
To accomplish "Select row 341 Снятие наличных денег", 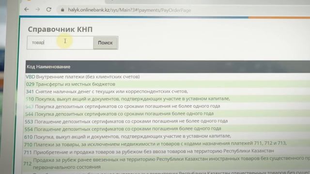I will pyautogui.click(x=168, y=91).
